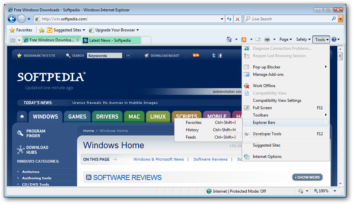Click the Keywords search field on Softpedia
This screenshot has width=353, height=204.
(104, 56)
